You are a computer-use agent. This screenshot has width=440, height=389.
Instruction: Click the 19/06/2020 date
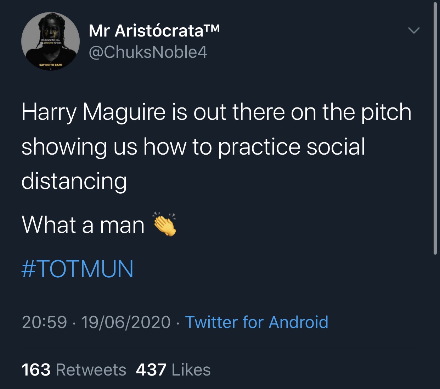[x=126, y=322]
